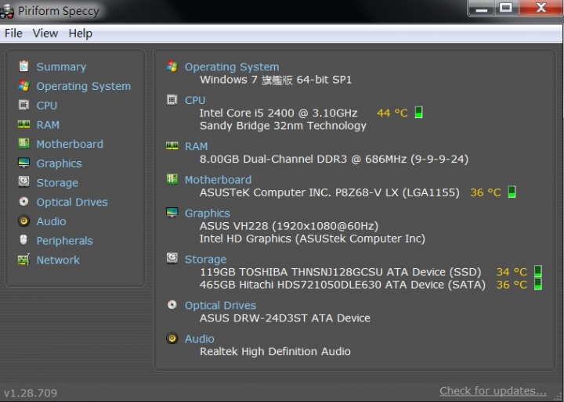The height and width of the screenshot is (402, 564).
Task: Click the Motherboard icon in sidebar
Action: (x=23, y=143)
